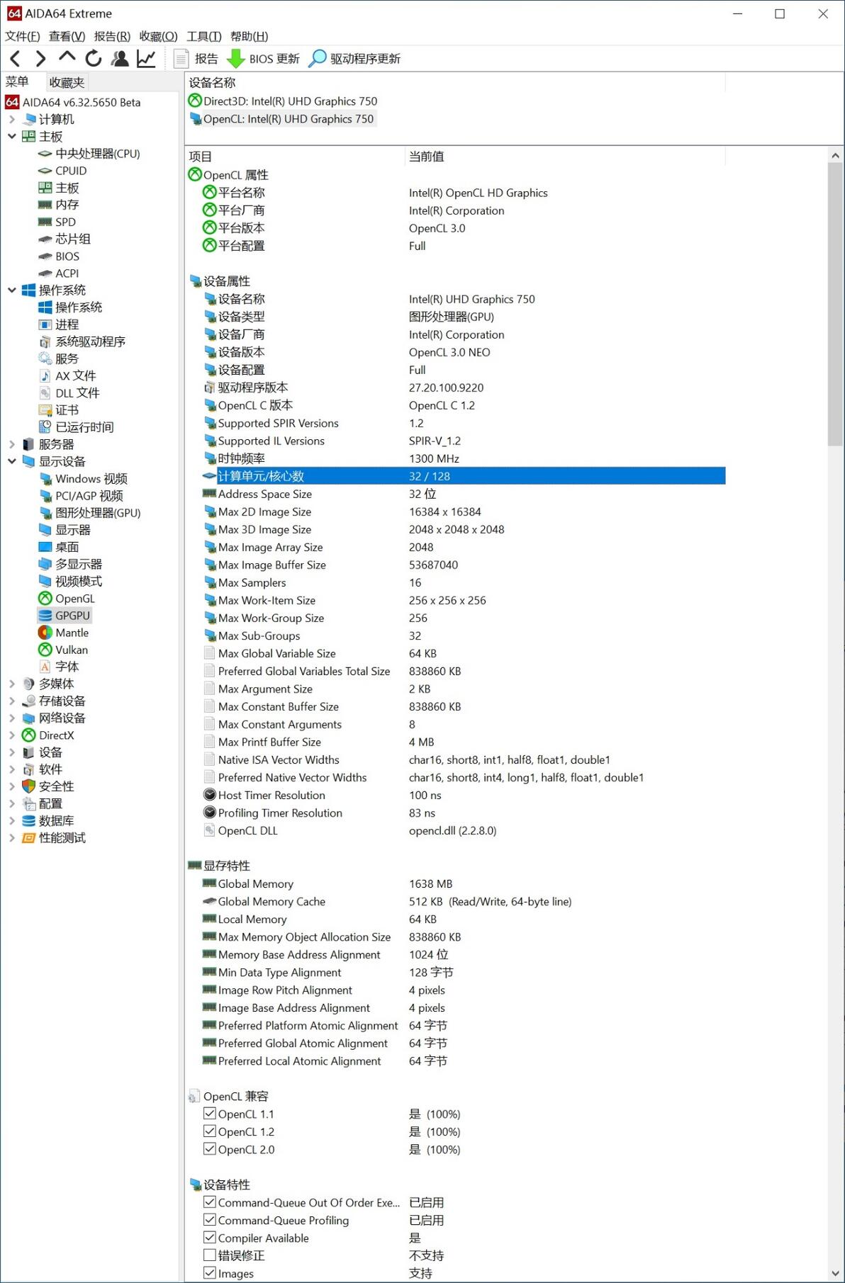Click the 设备名称 column header
The image size is (845, 1283).
455,83
